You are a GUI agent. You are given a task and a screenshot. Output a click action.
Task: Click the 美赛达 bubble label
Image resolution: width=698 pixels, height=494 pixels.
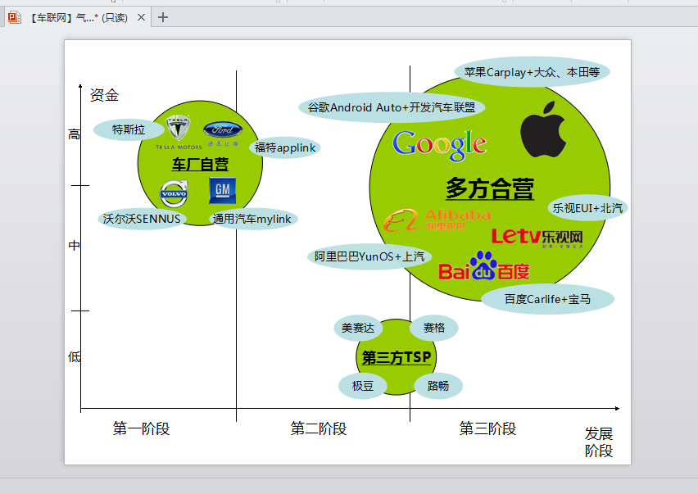point(358,328)
